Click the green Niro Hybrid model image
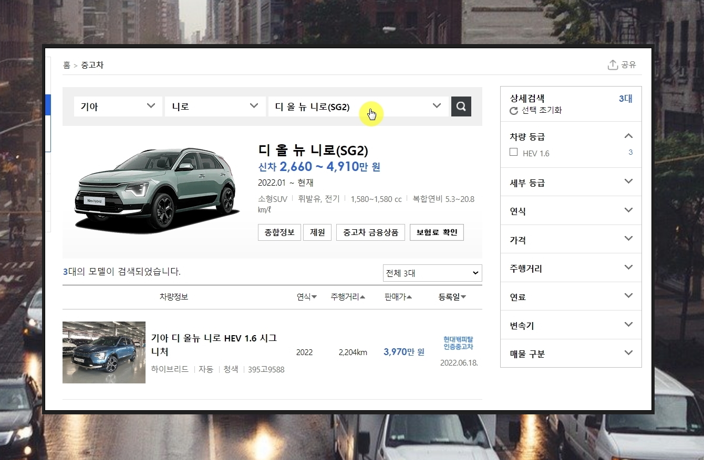This screenshot has width=704, height=460. point(157,189)
